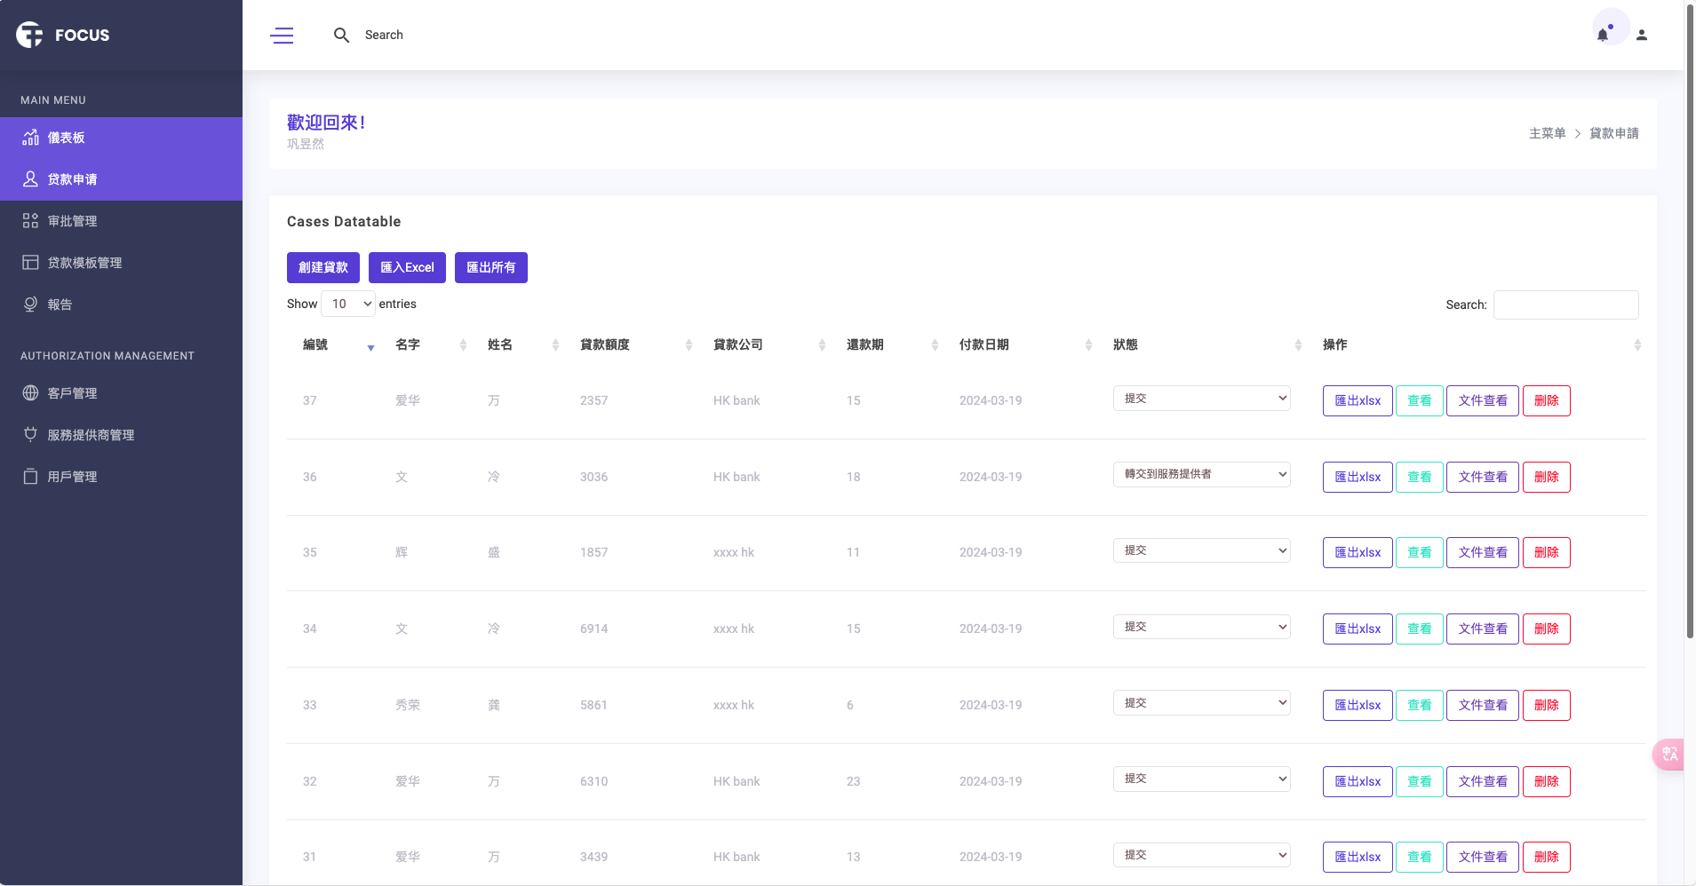This screenshot has height=886, width=1696.
Task: Sort by 付款日期 column arrows
Action: click(1088, 345)
